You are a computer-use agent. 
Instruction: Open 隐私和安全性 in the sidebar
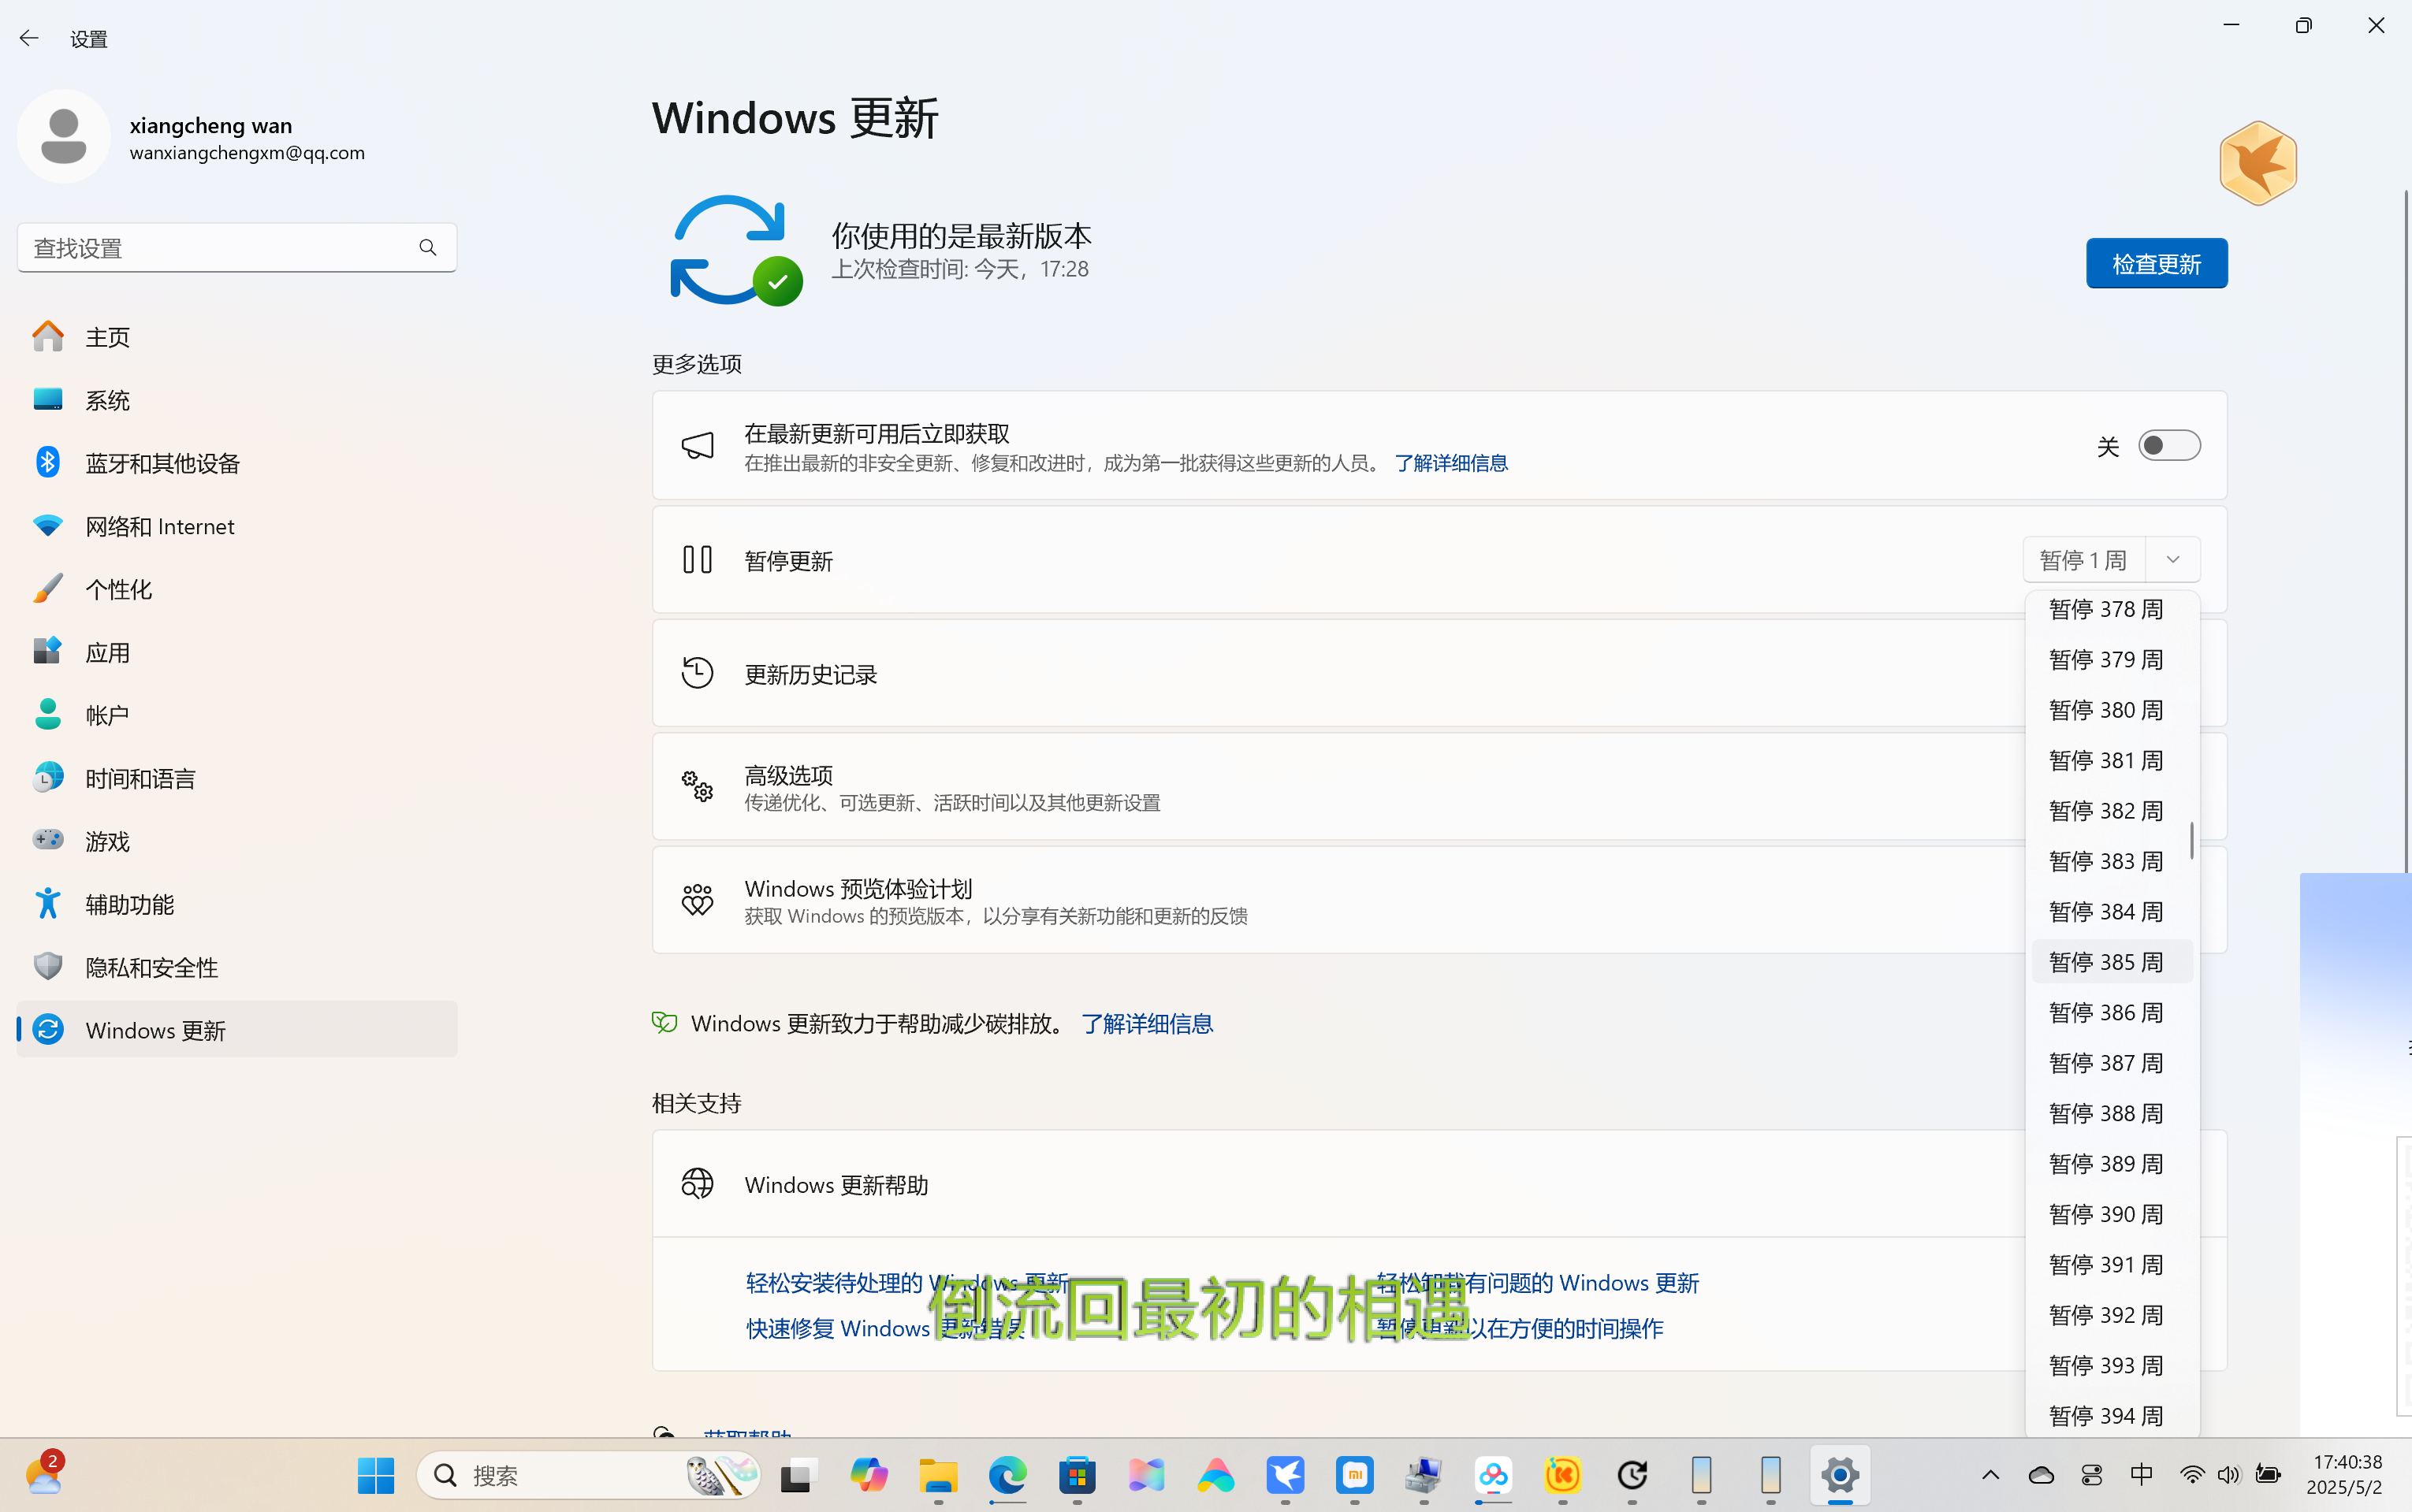pos(152,967)
